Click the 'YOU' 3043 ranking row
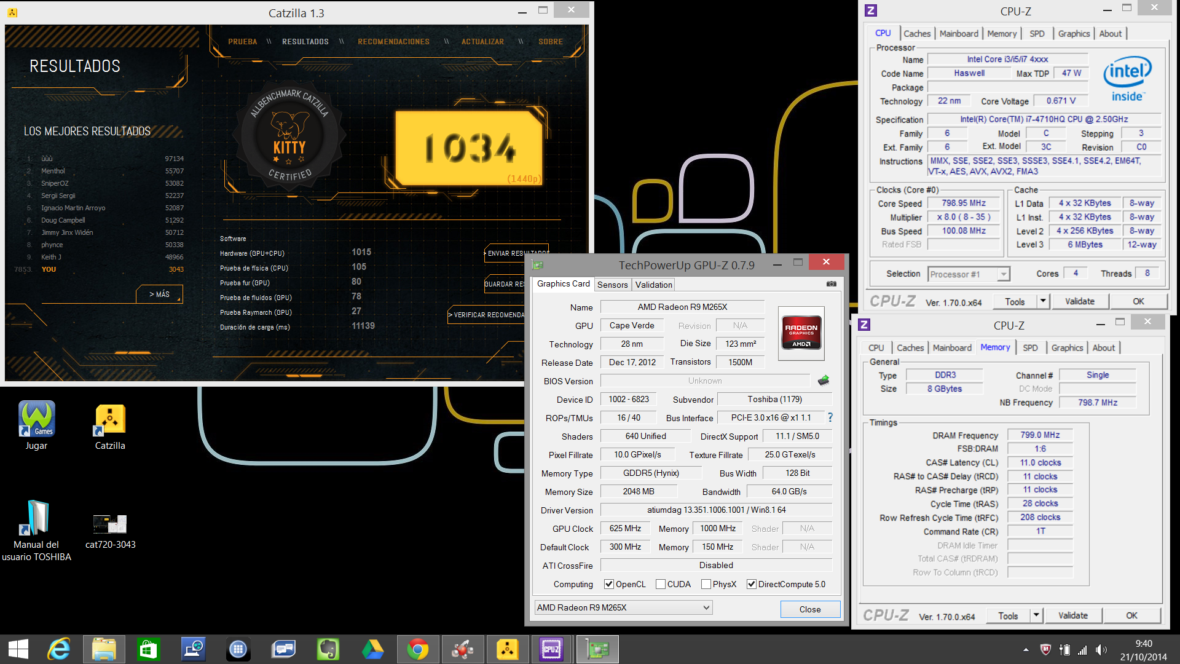Screen dimensions: 1180x664 pos(98,269)
